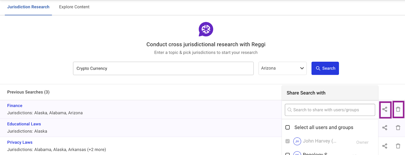This screenshot has height=155, width=405.
Task: Open the Arizona jurisdiction dropdown
Action: coord(282,68)
